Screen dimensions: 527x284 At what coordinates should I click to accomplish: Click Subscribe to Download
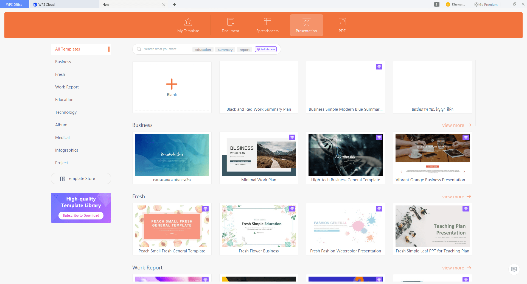tap(81, 215)
